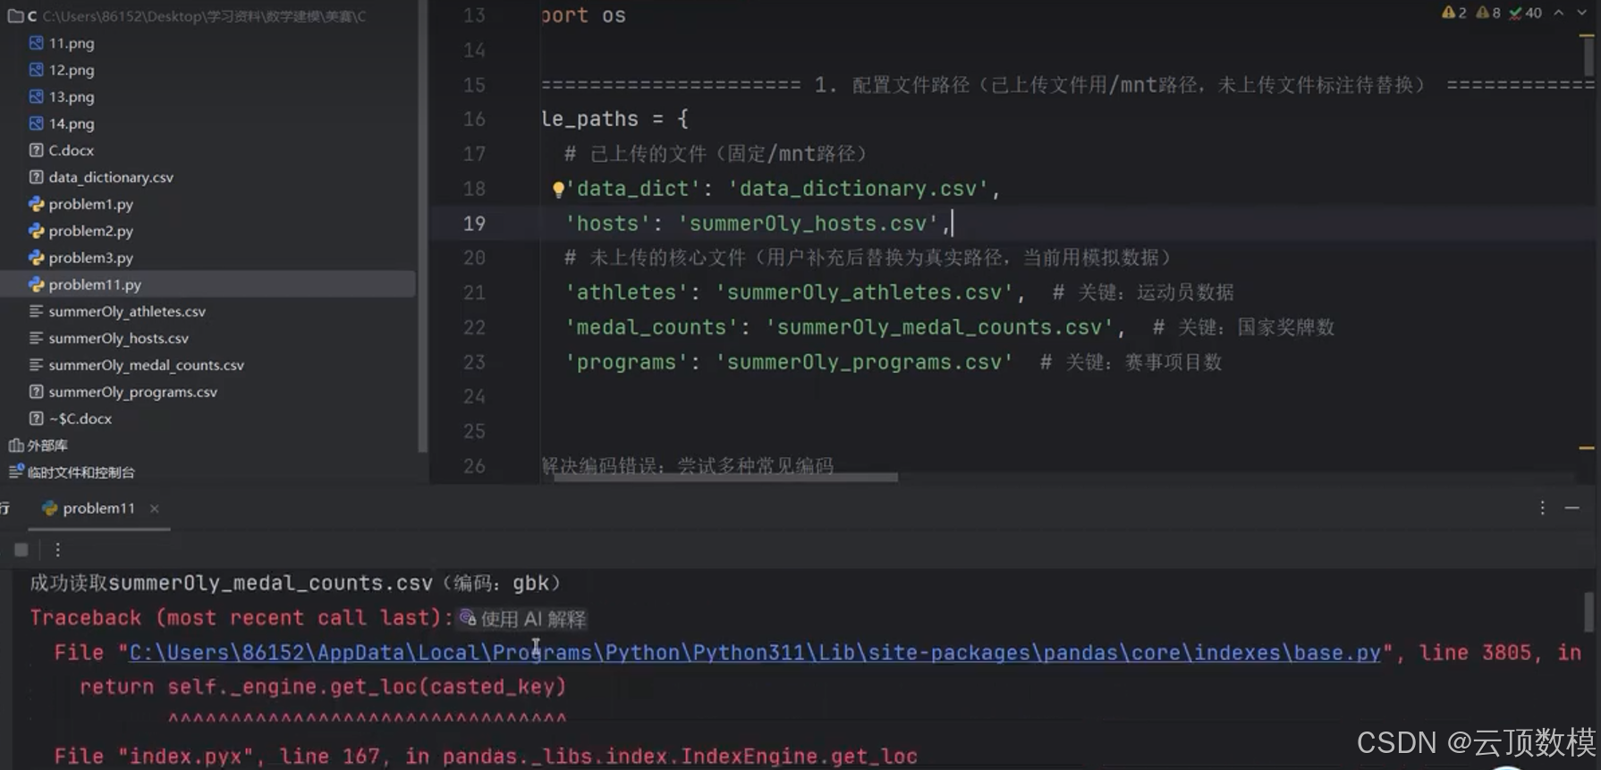The height and width of the screenshot is (770, 1601).
Task: Click the summerOly_athletes.csv file icon
Action: (36, 311)
